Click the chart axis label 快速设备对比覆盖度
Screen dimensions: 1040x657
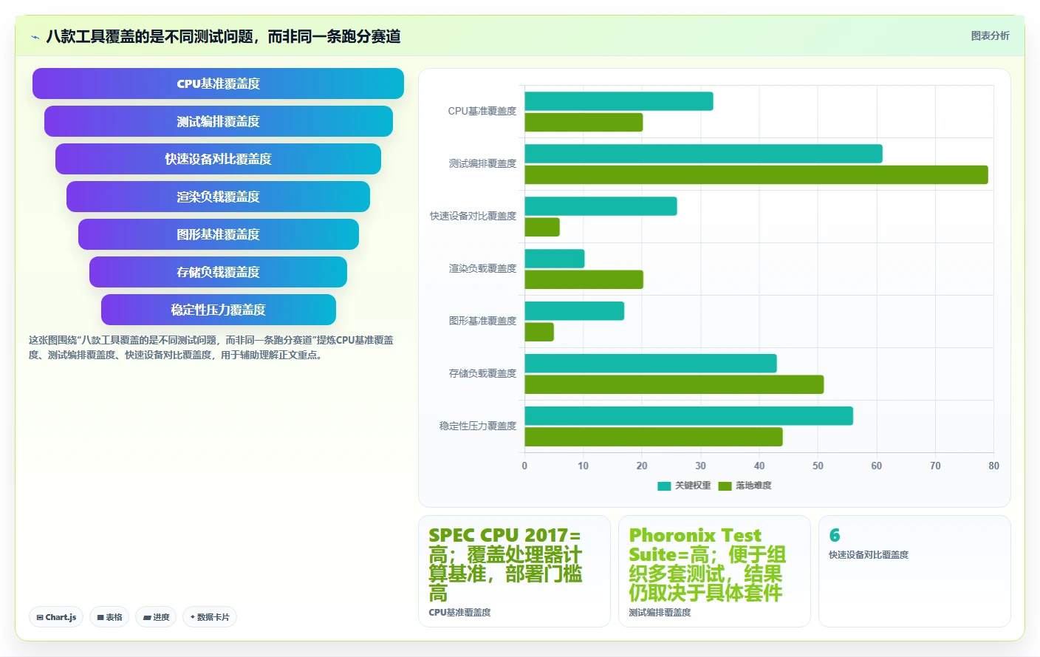coord(473,217)
